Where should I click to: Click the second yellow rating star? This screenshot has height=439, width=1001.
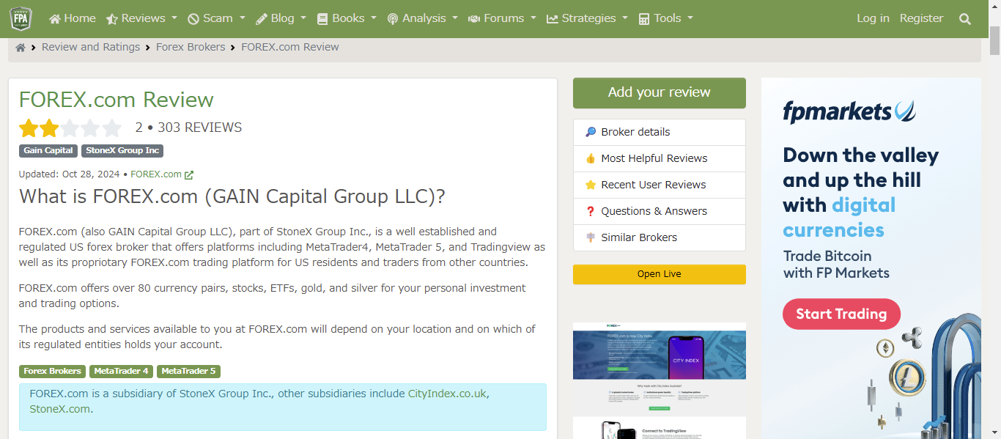[50, 129]
